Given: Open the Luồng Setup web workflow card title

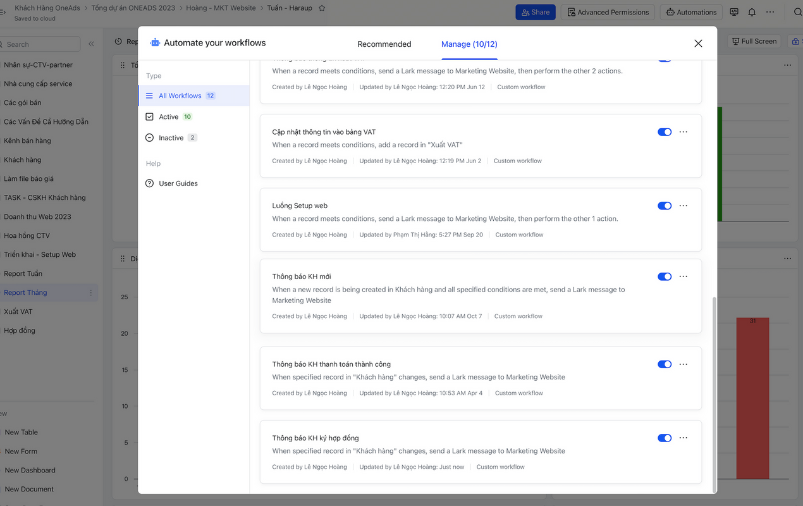Looking at the screenshot, I should coord(300,206).
